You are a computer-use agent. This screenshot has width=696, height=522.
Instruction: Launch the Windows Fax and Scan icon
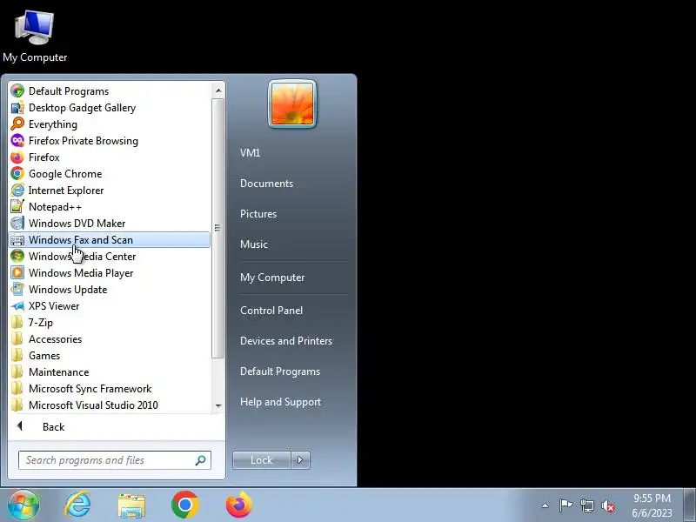click(x=17, y=240)
